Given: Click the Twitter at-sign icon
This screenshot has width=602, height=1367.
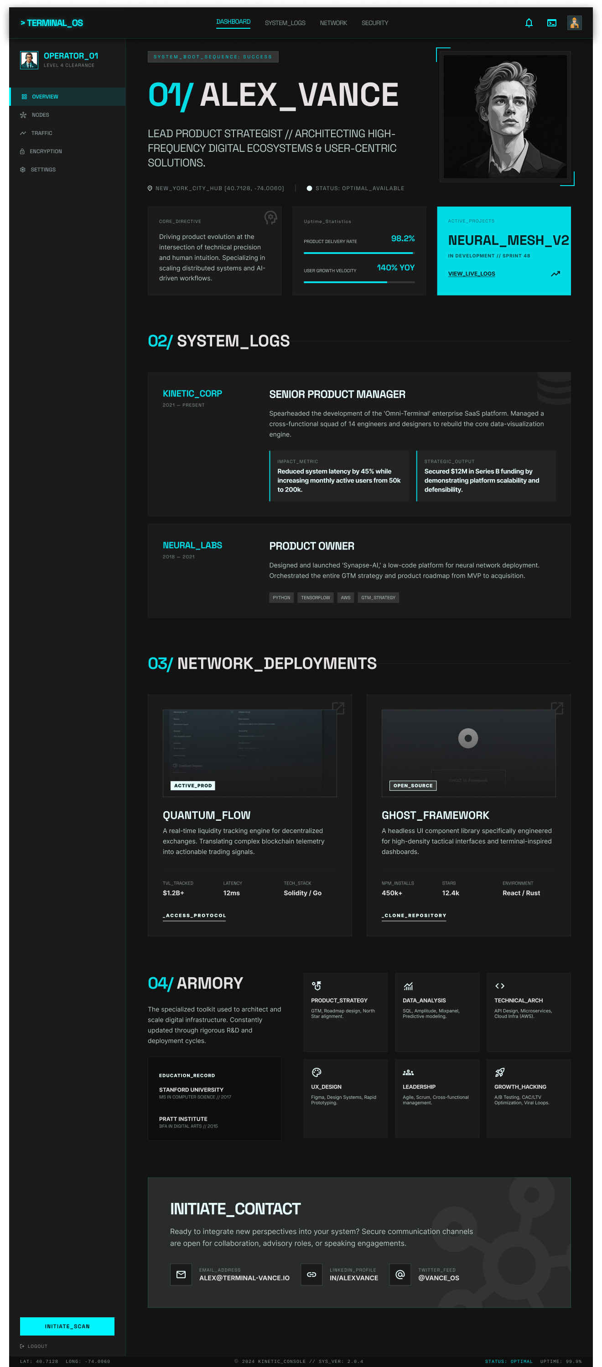Looking at the screenshot, I should [400, 1274].
